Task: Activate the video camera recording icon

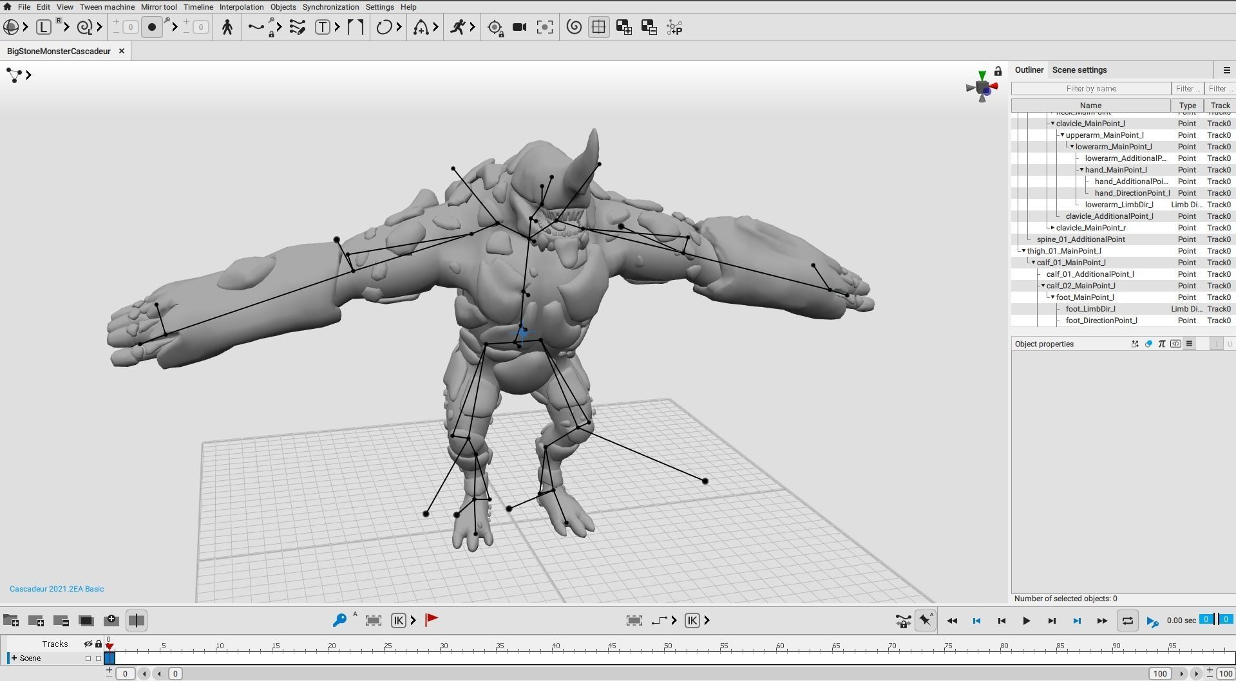Action: (519, 27)
